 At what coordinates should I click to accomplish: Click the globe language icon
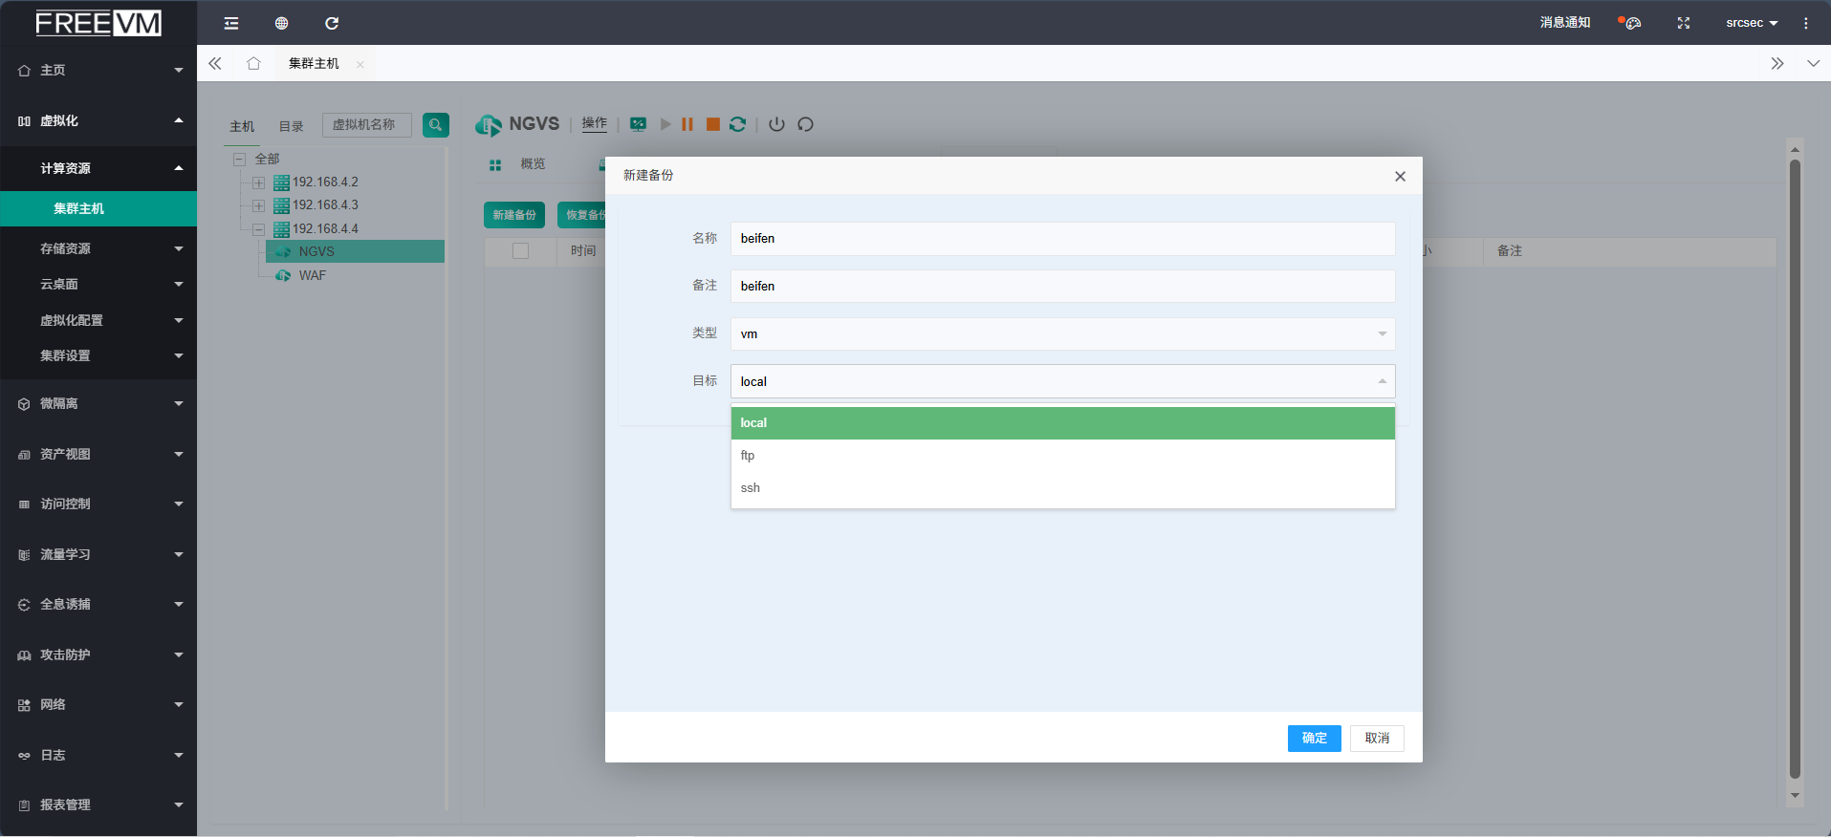coord(281,23)
